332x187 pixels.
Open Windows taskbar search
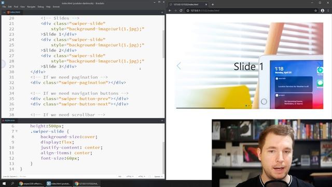click(12, 183)
